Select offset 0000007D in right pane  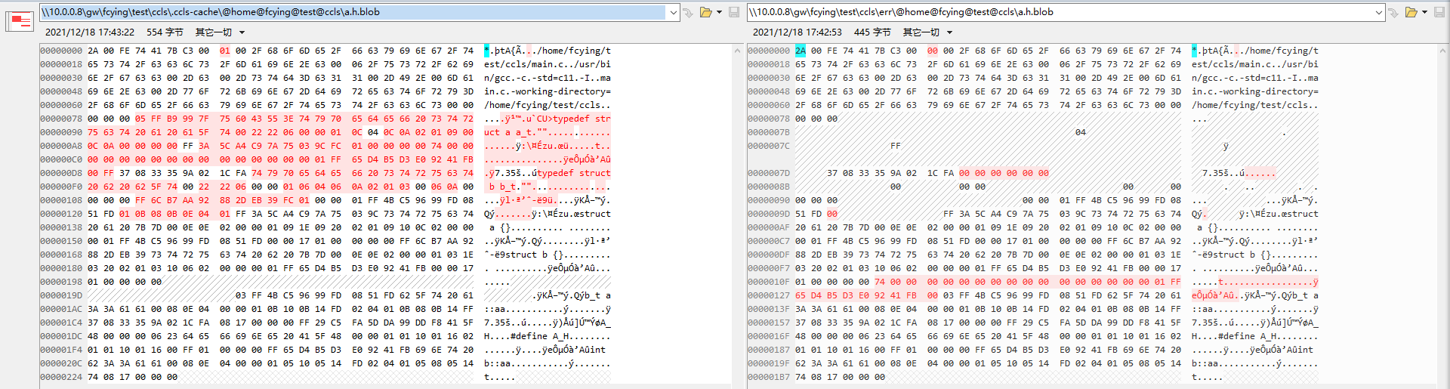point(769,173)
